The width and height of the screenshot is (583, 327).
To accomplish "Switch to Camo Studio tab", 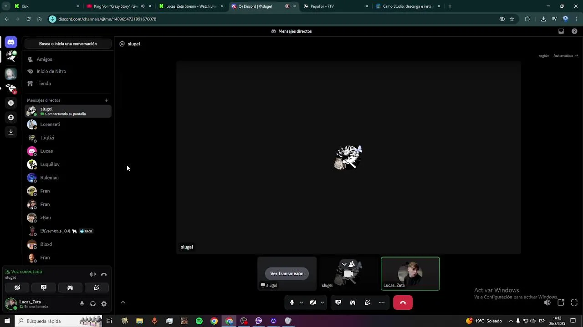I will pyautogui.click(x=408, y=6).
